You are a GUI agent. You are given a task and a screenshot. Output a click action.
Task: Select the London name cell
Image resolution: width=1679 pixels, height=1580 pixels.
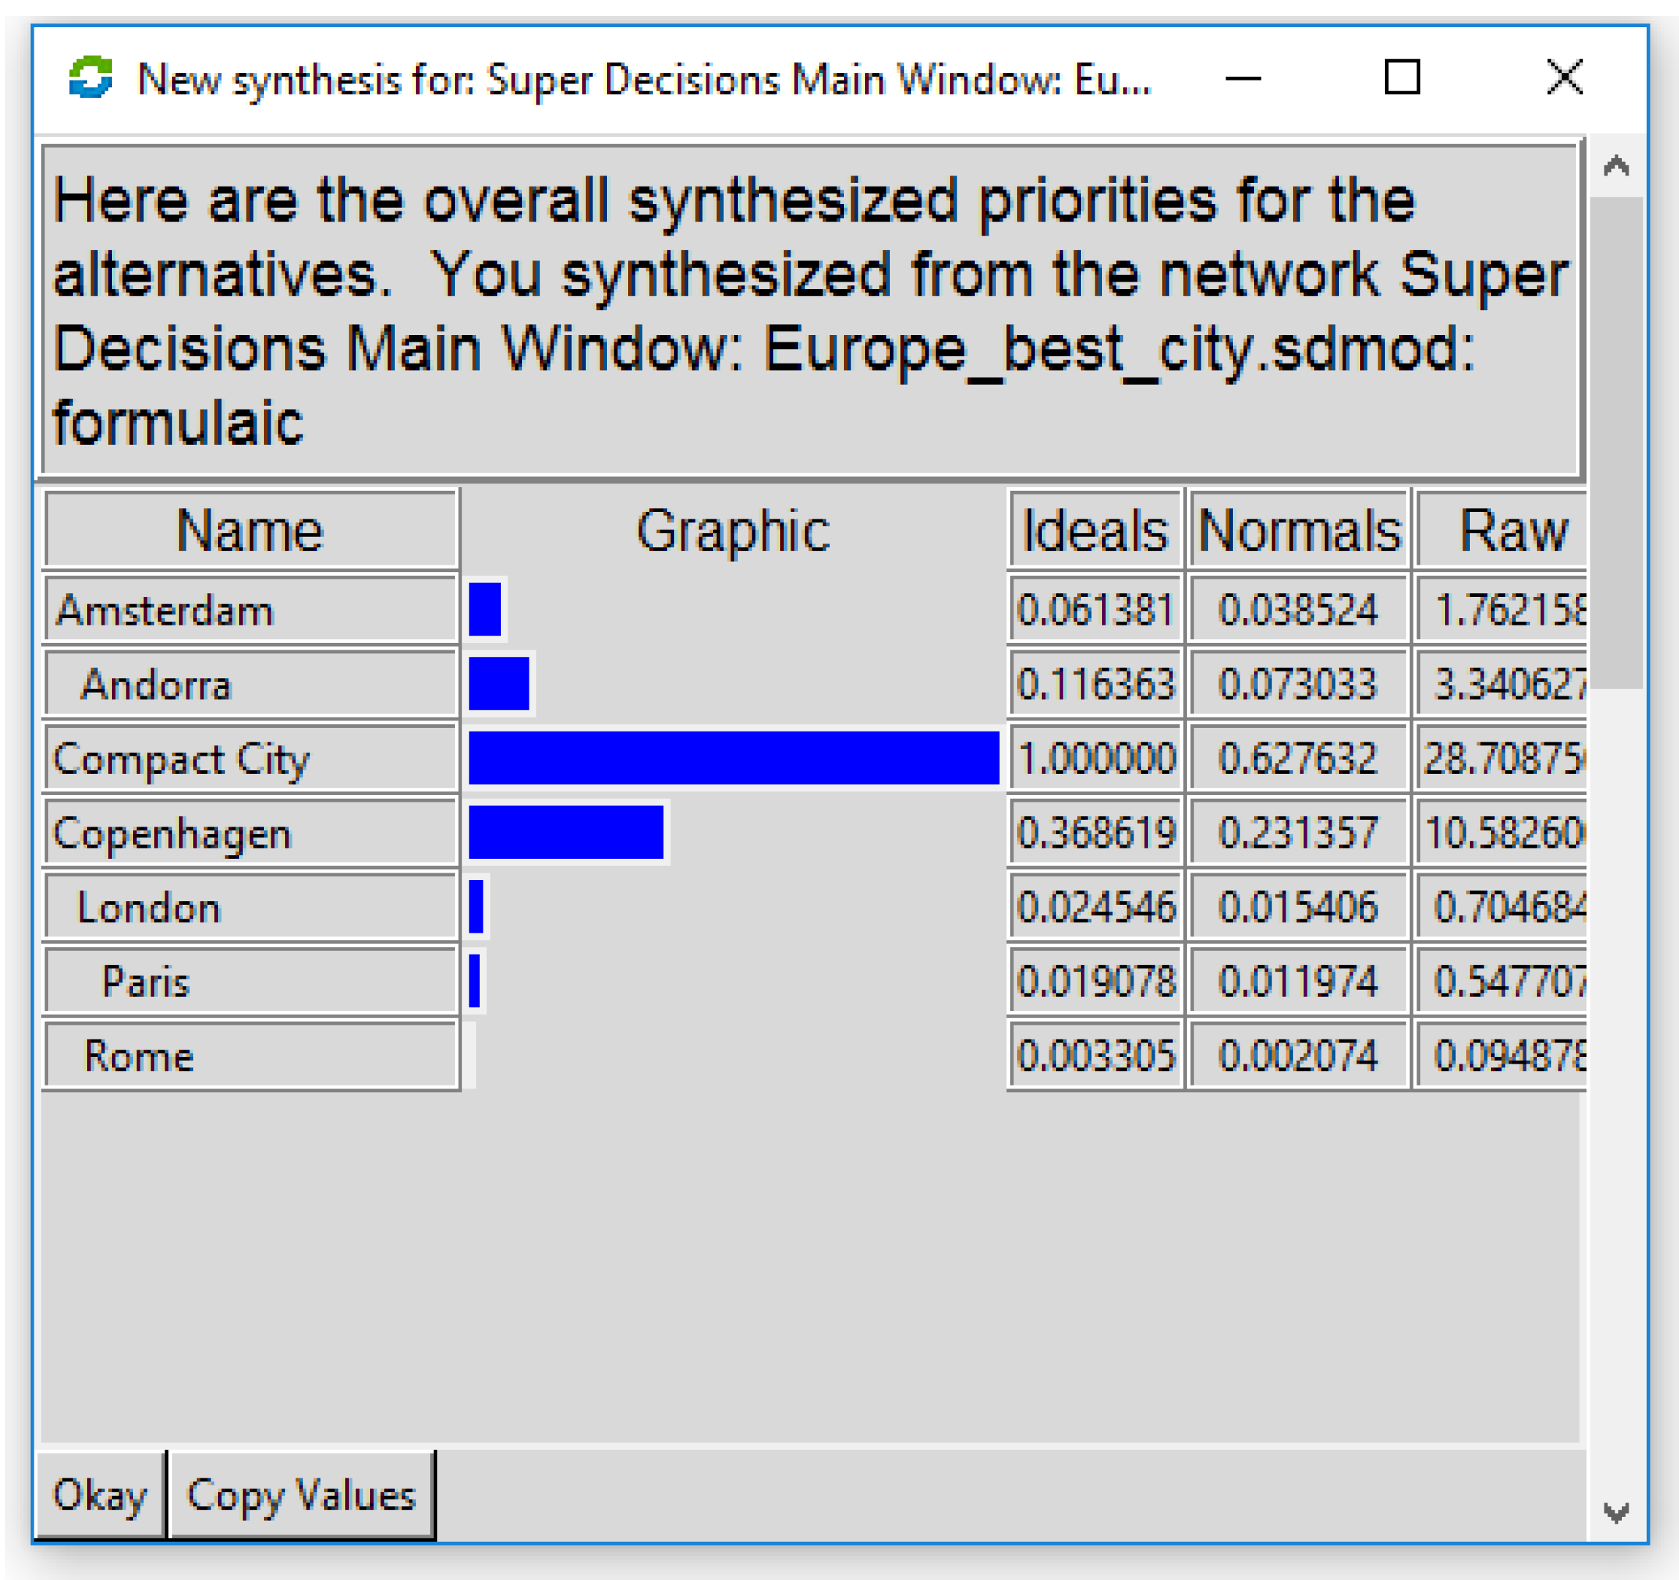pos(250,908)
